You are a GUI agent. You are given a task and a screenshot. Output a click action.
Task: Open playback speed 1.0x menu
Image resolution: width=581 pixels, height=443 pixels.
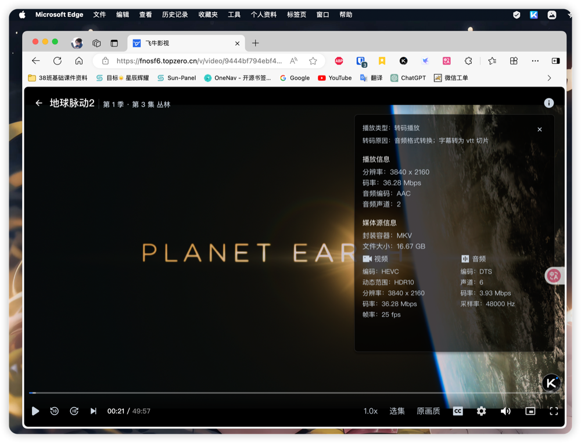370,411
